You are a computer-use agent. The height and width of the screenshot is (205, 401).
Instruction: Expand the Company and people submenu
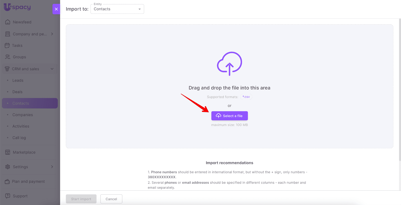52,34
